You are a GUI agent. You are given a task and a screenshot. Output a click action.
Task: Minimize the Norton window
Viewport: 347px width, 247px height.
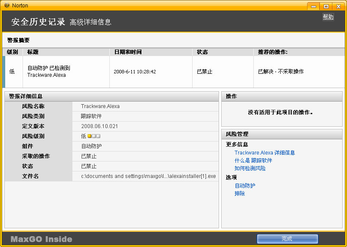[x=314, y=6]
